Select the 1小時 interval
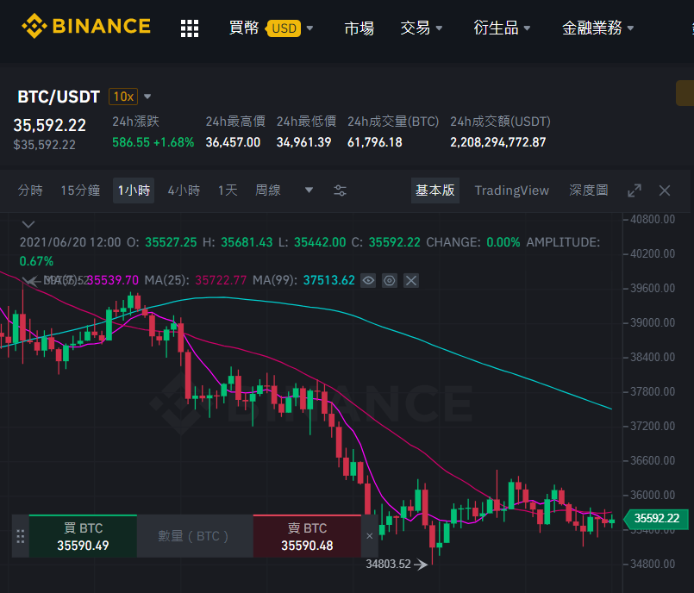The width and height of the screenshot is (694, 593). (134, 190)
